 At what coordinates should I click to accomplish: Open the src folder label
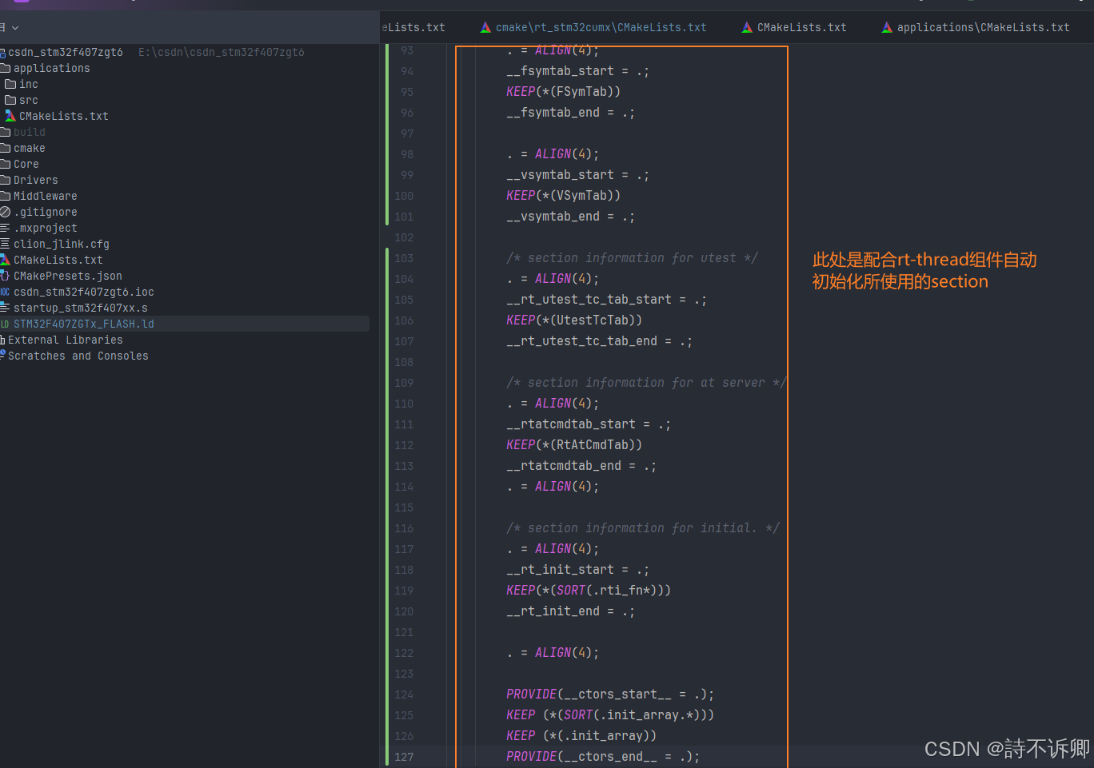pos(29,100)
